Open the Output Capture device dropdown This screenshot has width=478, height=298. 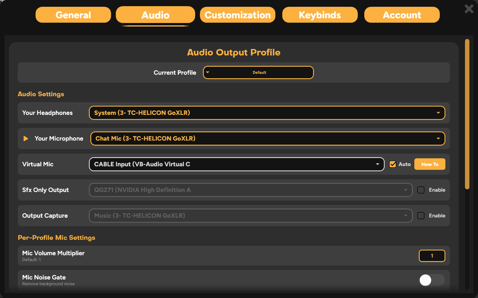251,215
